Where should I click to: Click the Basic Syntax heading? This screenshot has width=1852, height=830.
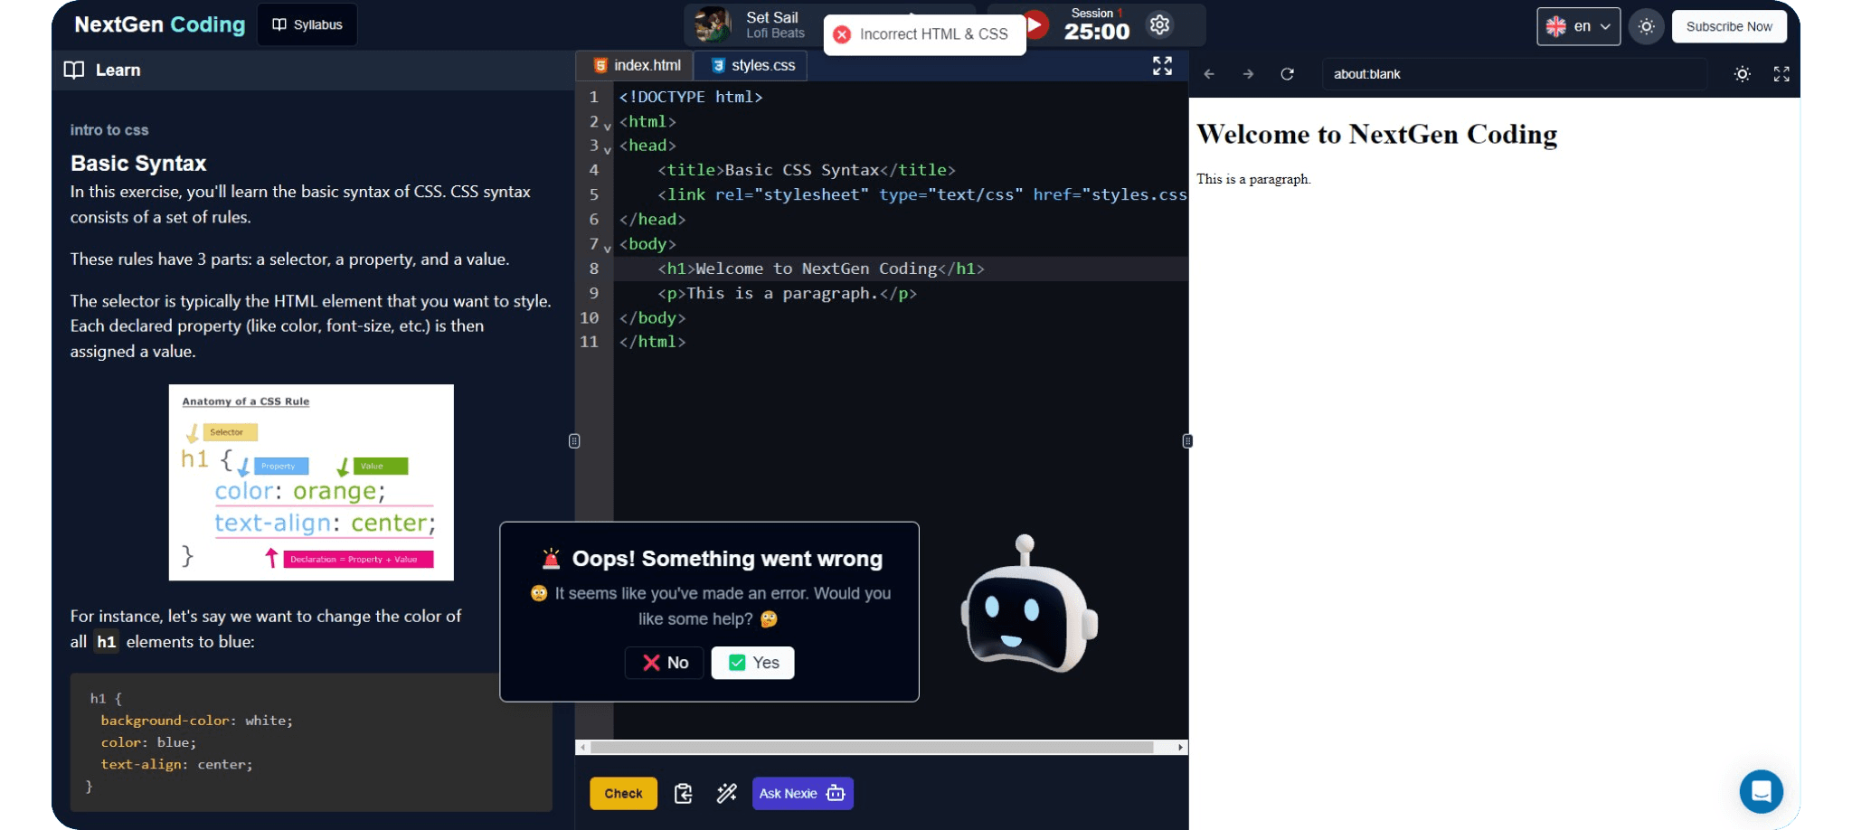point(138,164)
